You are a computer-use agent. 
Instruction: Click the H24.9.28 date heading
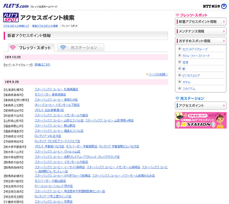12,82
